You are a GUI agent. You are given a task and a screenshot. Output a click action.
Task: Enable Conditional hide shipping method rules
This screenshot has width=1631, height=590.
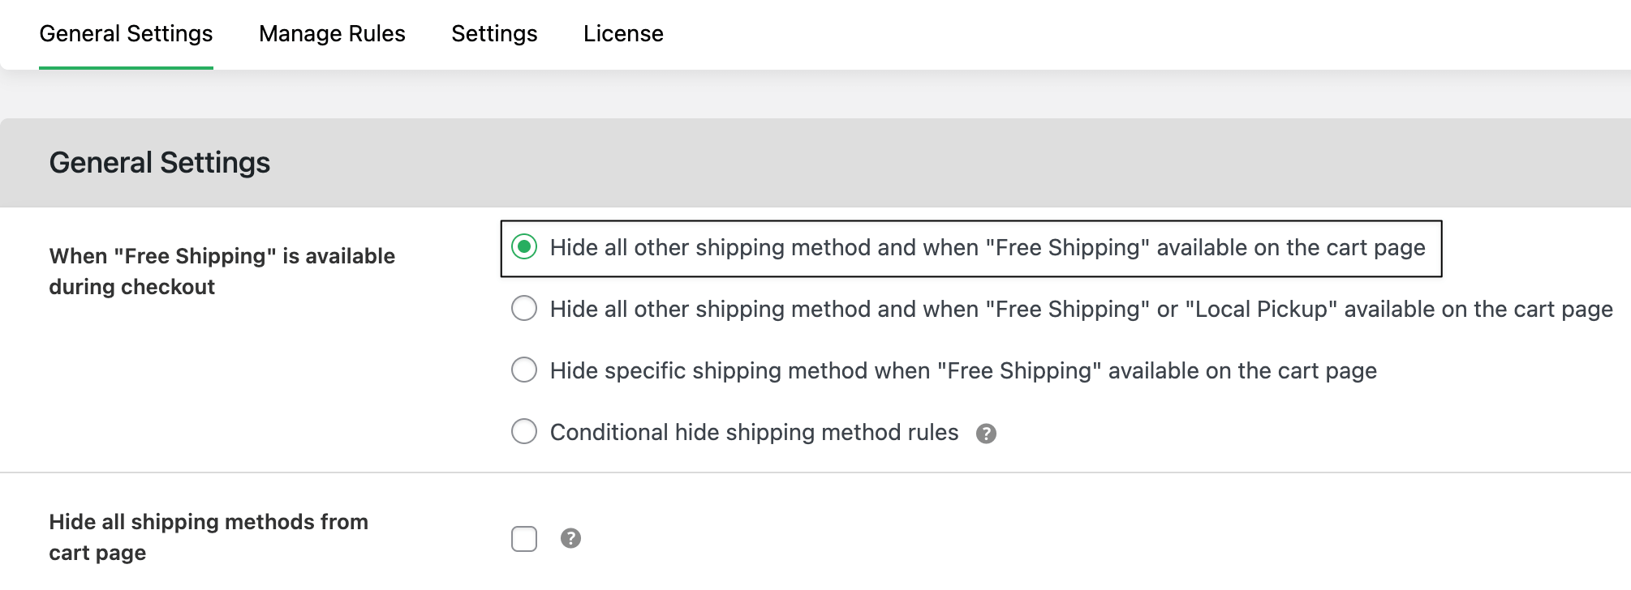click(x=524, y=432)
